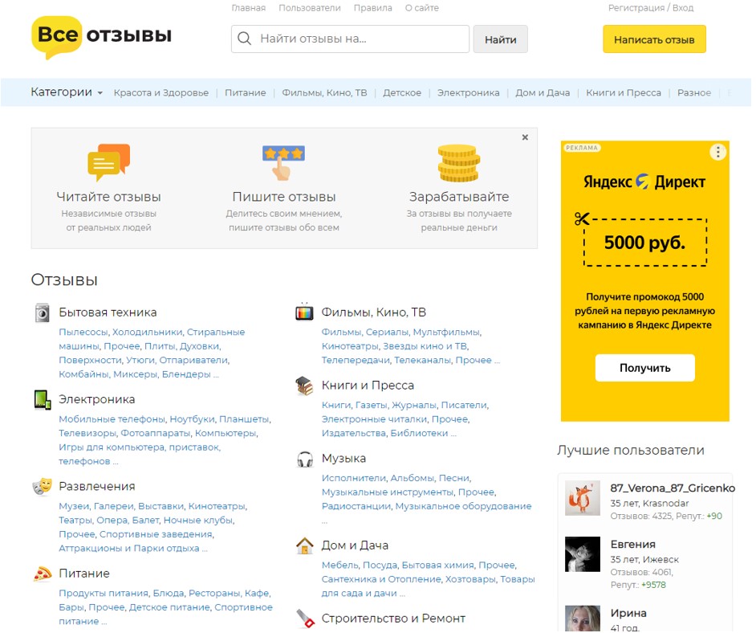Open Детское питание link
The image size is (756, 633).
[x=169, y=607]
